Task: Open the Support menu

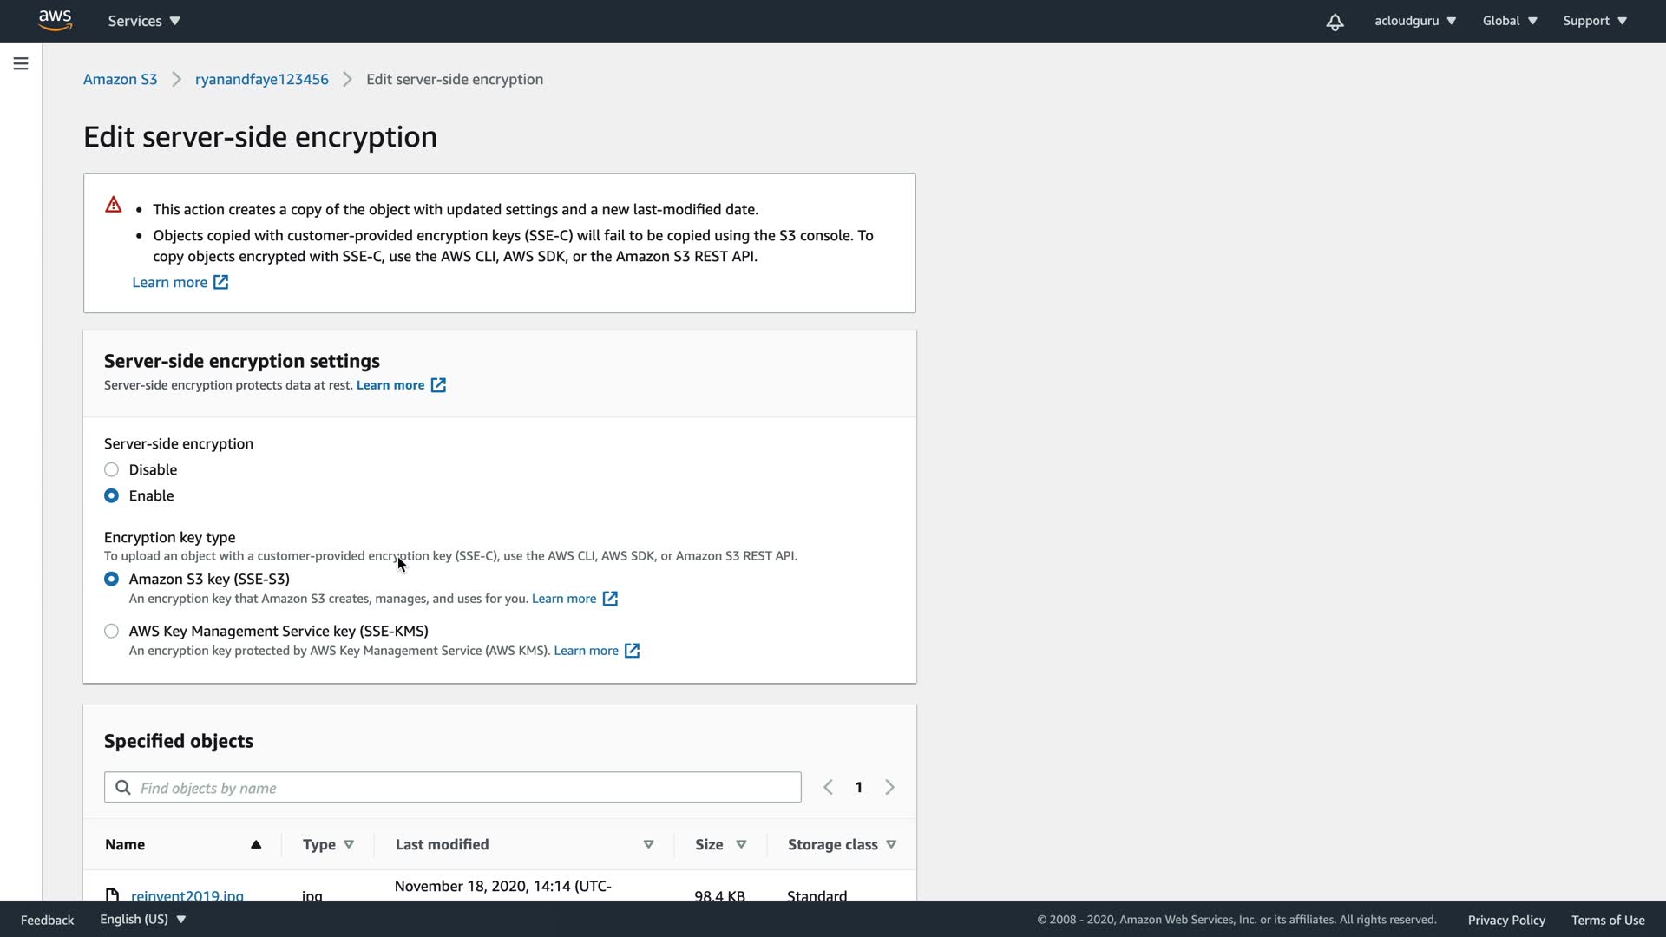Action: point(1595,21)
